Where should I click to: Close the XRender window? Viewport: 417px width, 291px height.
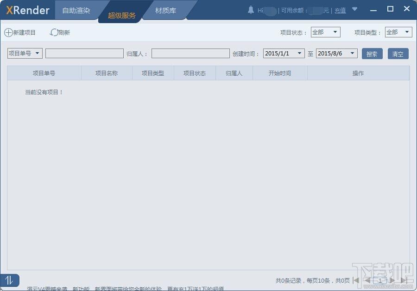407,9
